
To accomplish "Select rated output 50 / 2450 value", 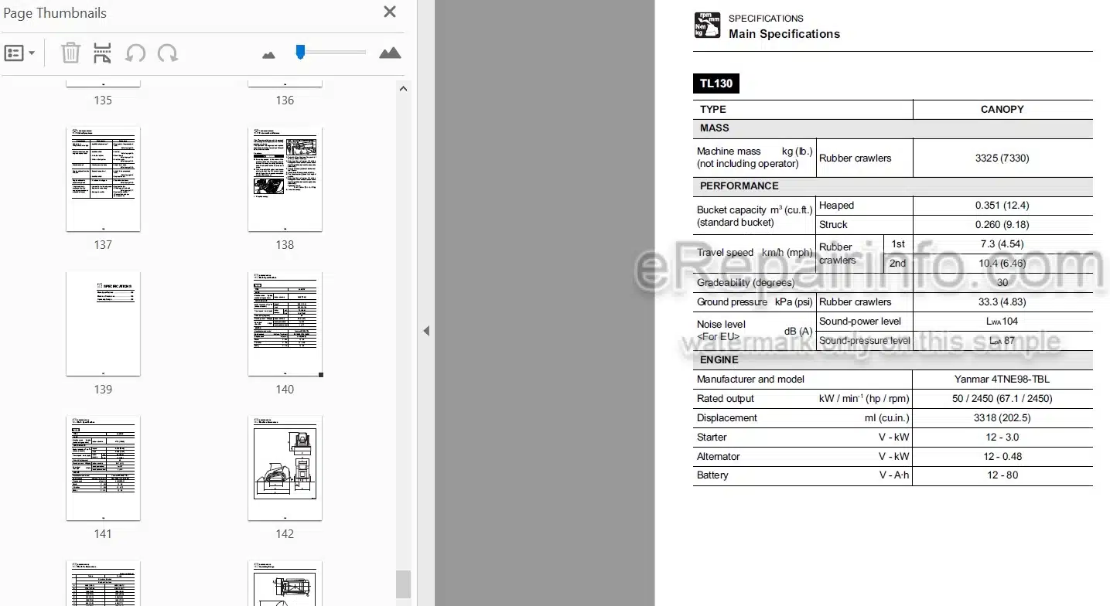I will coord(1002,399).
